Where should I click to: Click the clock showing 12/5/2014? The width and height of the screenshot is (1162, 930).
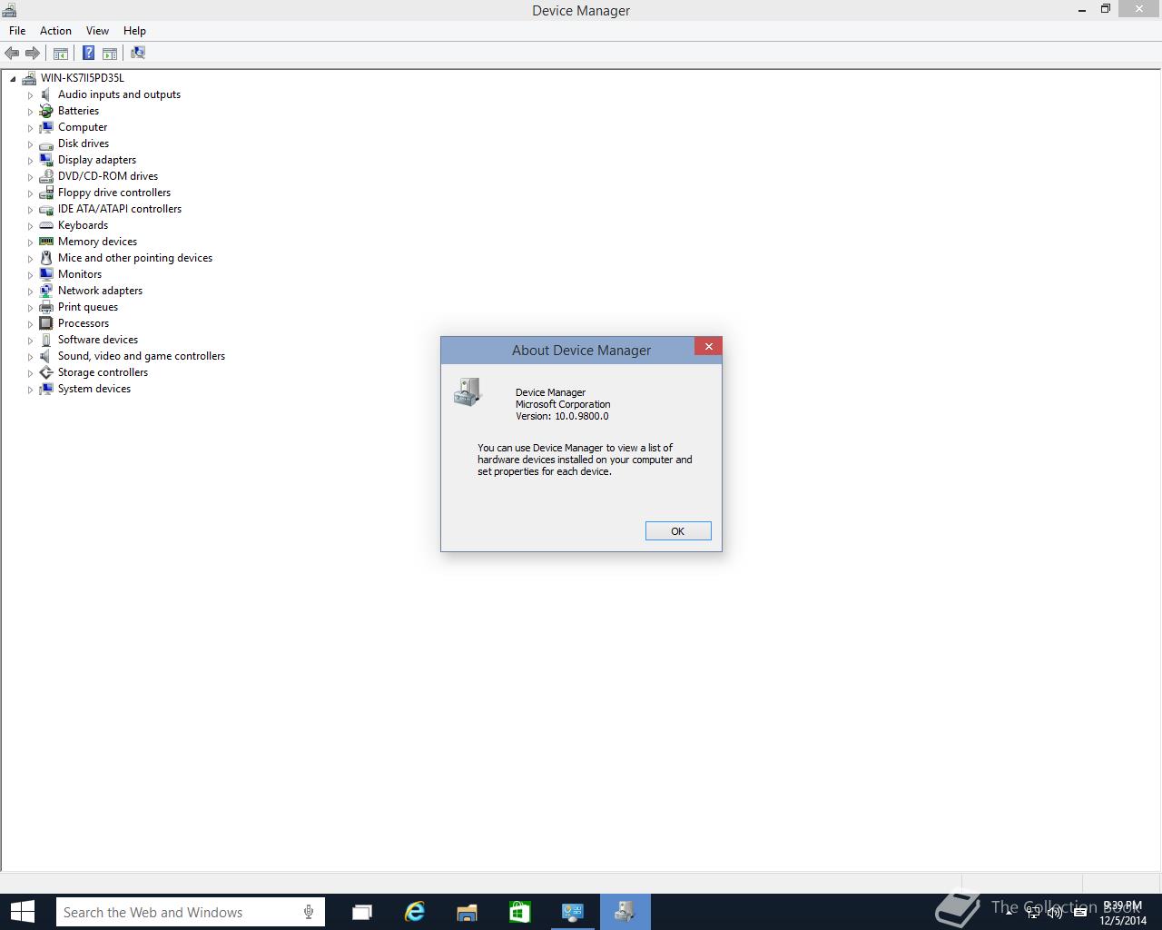click(1123, 913)
